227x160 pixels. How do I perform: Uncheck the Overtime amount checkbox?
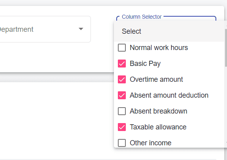(x=122, y=79)
